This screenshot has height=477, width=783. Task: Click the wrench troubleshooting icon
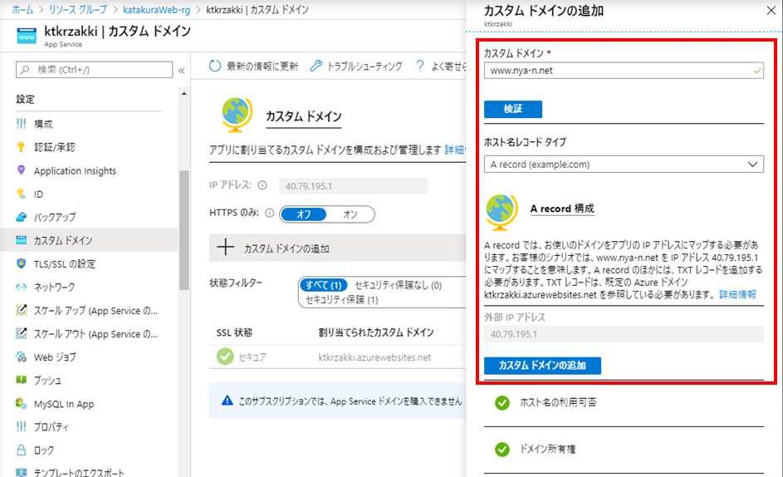pos(316,66)
